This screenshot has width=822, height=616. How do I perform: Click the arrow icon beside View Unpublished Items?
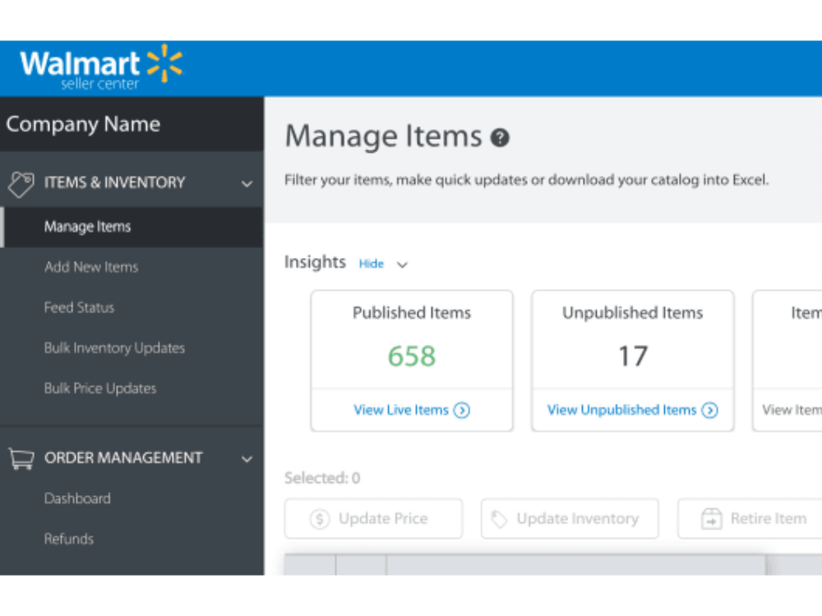[x=710, y=410]
